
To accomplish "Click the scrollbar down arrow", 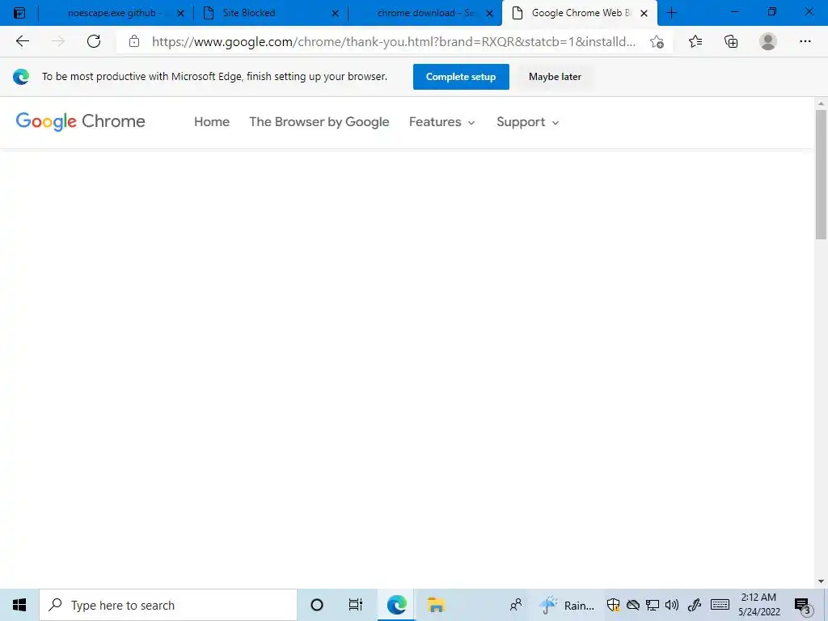I will click(821, 582).
